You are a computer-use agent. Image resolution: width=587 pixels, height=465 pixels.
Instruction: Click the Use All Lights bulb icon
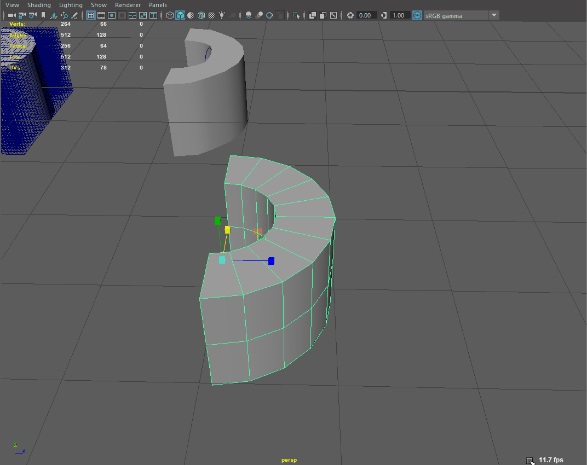tap(222, 15)
